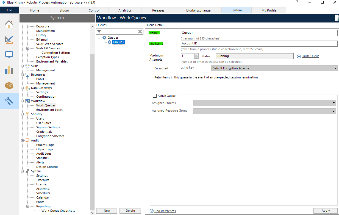
Task: Increase Maximum Attempts with the up arrow
Action: click(x=196, y=55)
